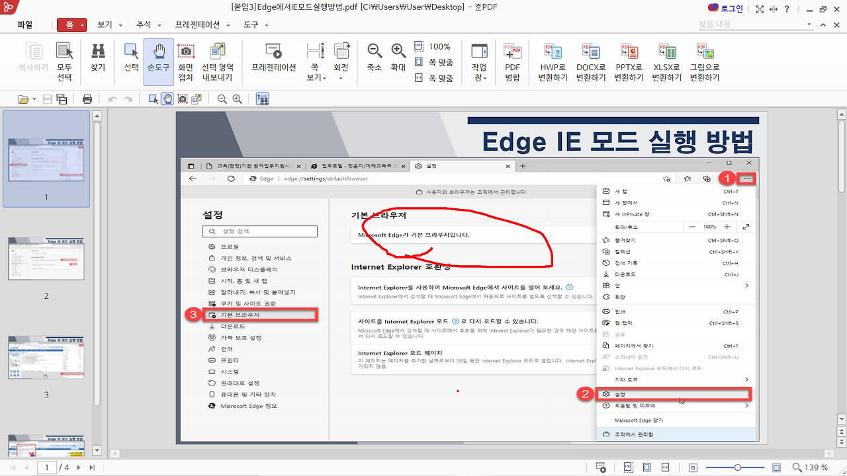The height and width of the screenshot is (476, 847).
Task: Jump to the last page in status bar
Action: (92, 467)
